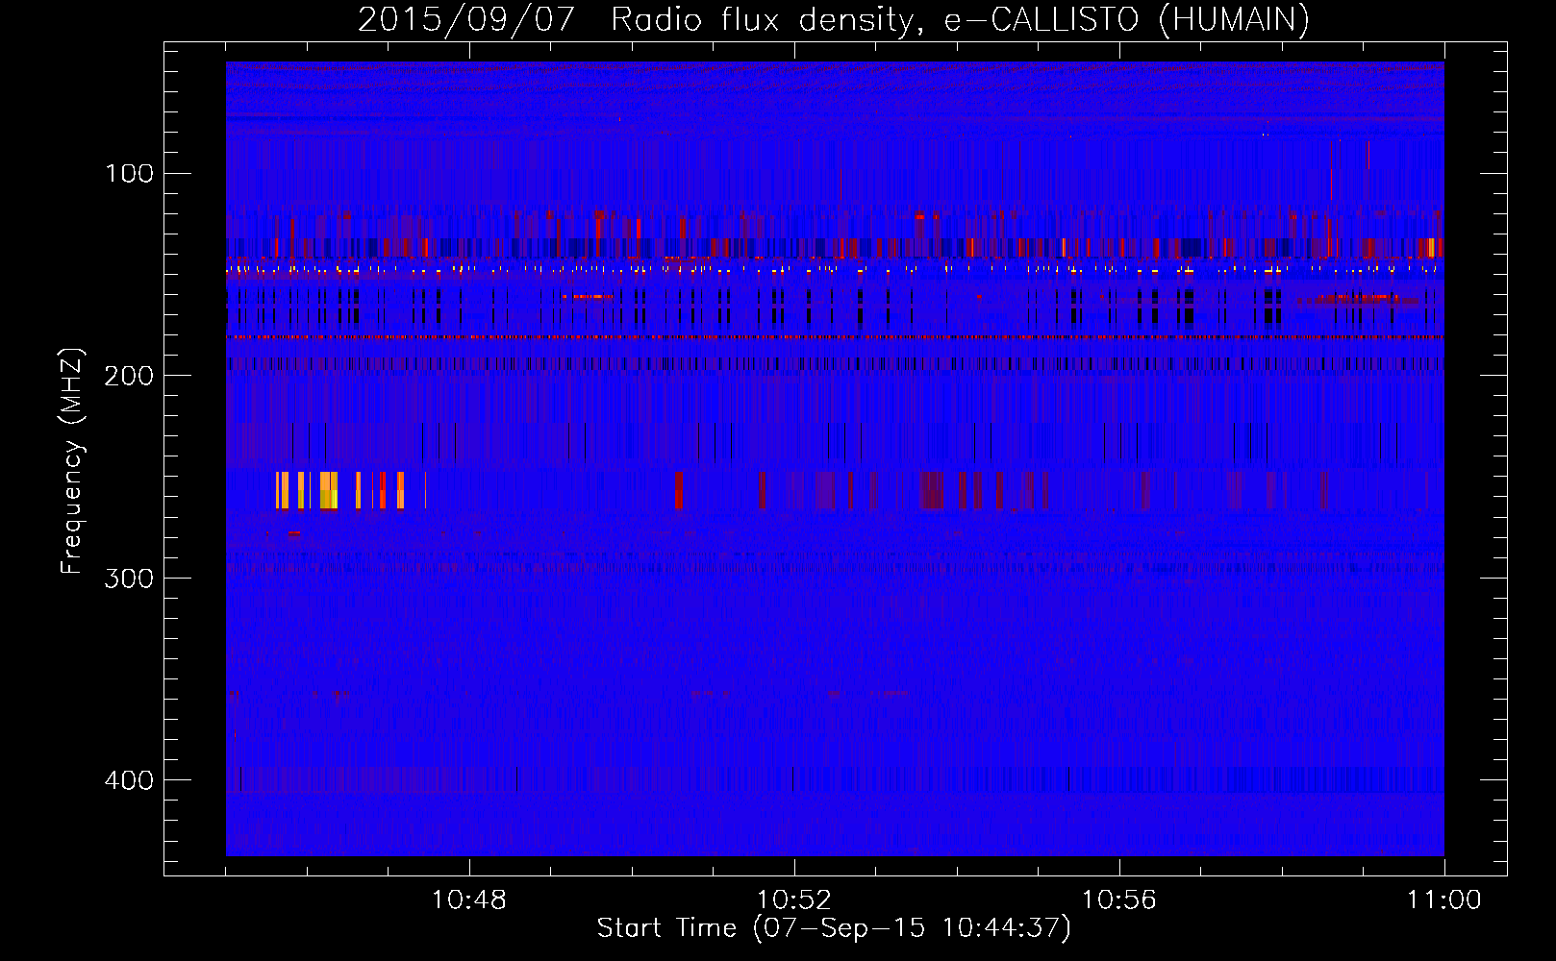
Task: Click the plot title mentioning e-CALLISTO (HUMAIN)
Action: pyautogui.click(x=834, y=19)
